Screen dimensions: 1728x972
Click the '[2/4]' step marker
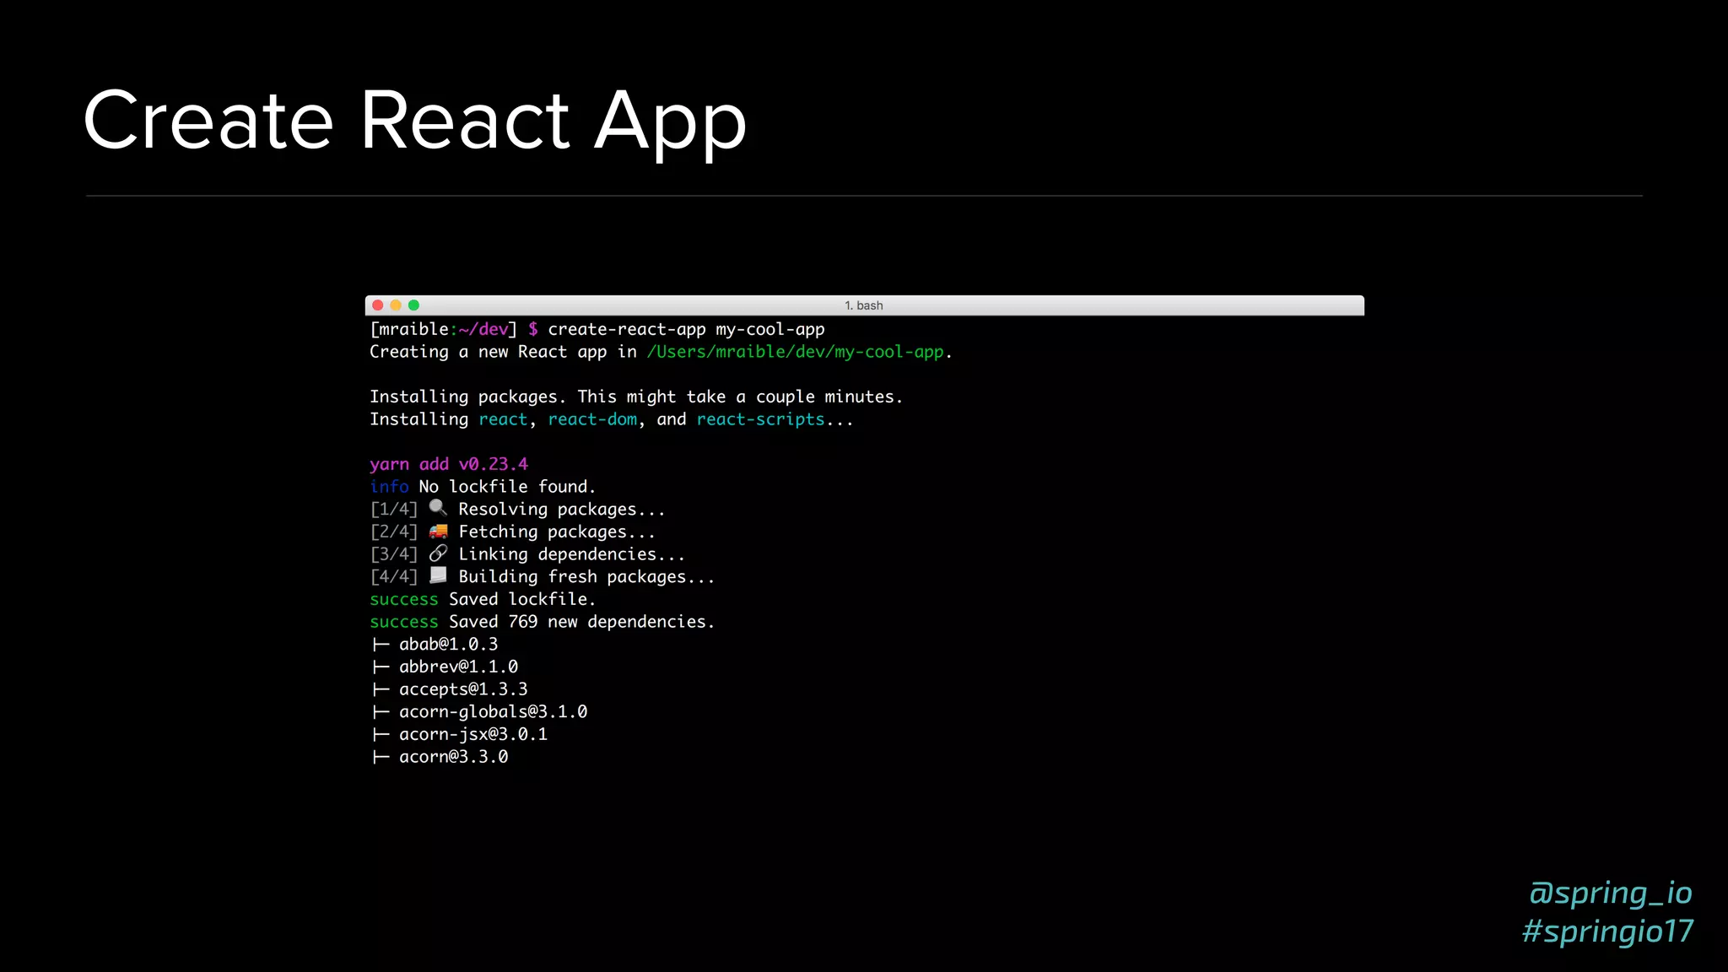point(394,532)
